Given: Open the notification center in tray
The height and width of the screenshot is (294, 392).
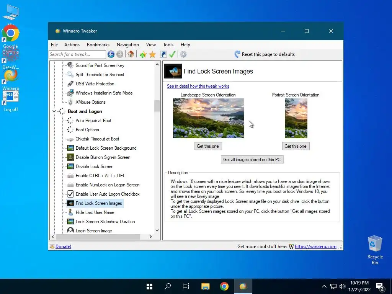Looking at the screenshot, I should (380, 287).
